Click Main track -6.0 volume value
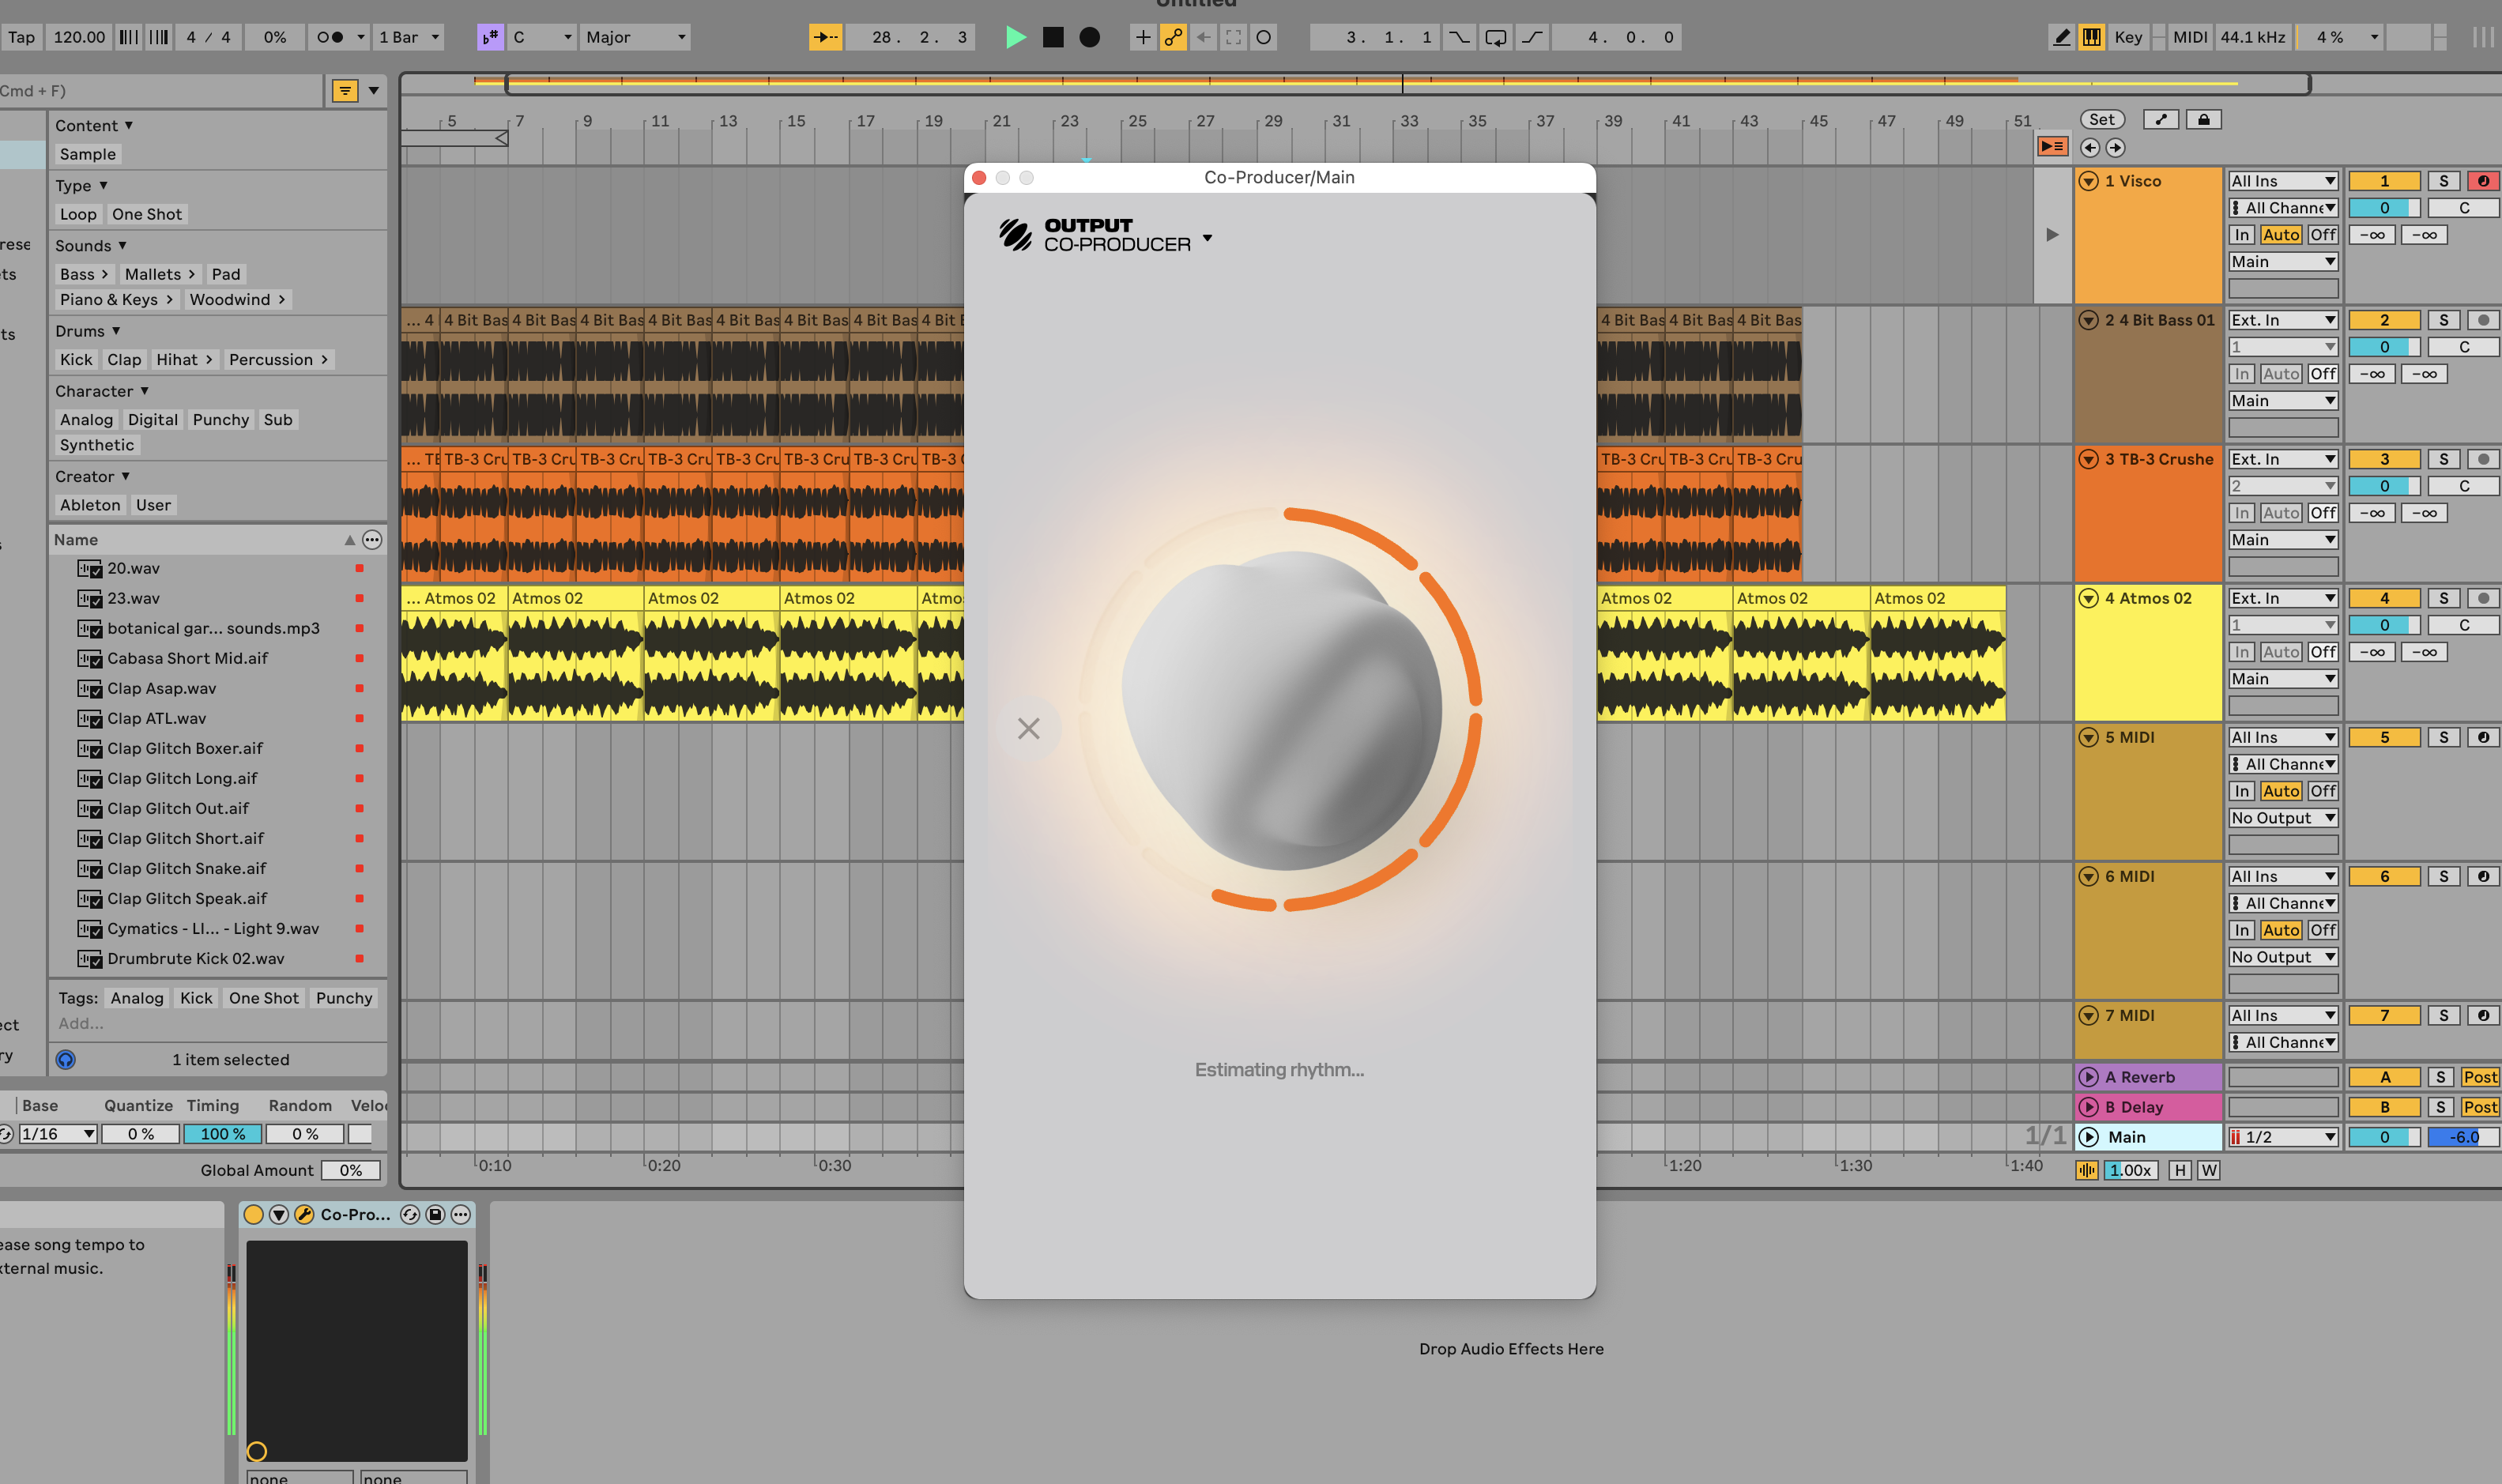Screen dimensions: 2502x1484 tap(2464, 1137)
